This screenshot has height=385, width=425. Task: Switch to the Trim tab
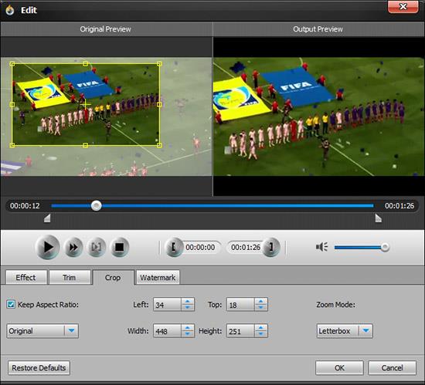point(70,277)
